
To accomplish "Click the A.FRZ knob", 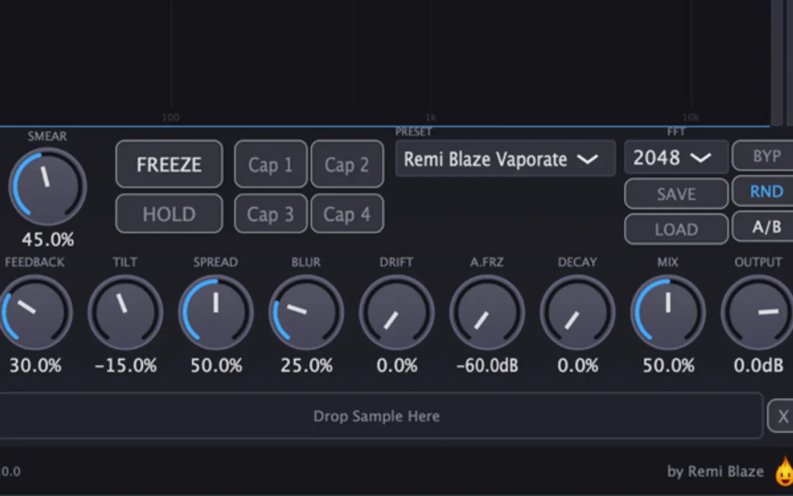I will tap(487, 313).
